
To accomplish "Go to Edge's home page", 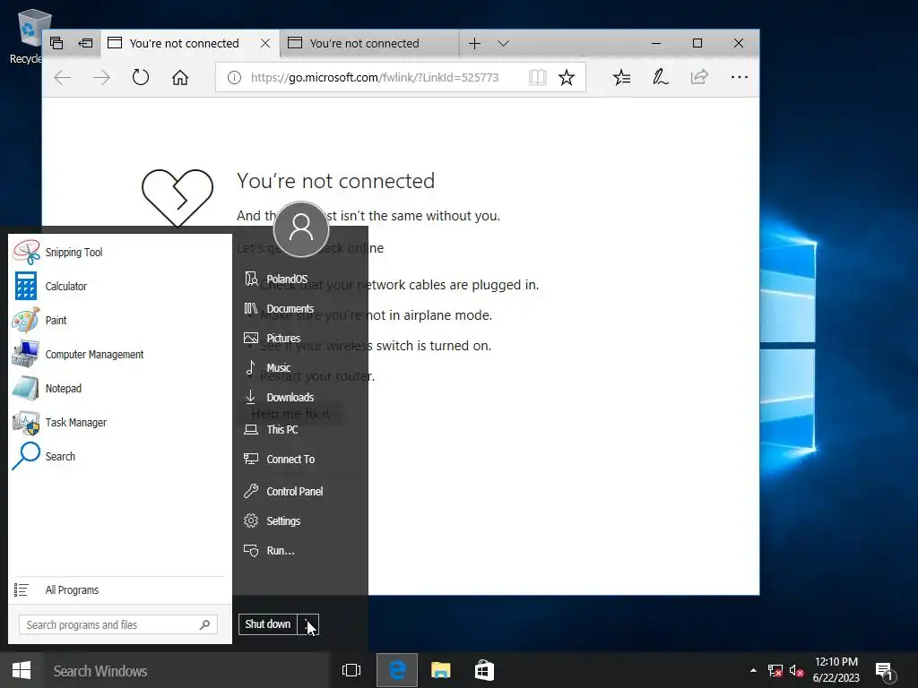I will [180, 77].
